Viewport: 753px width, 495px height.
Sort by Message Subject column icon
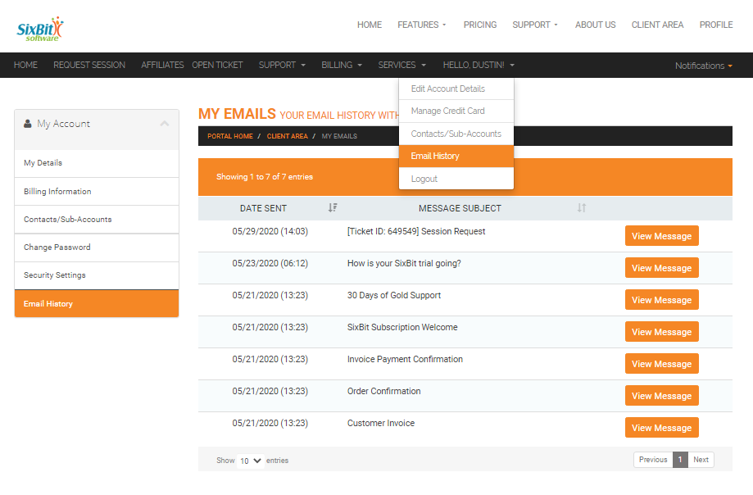pyautogui.click(x=581, y=208)
